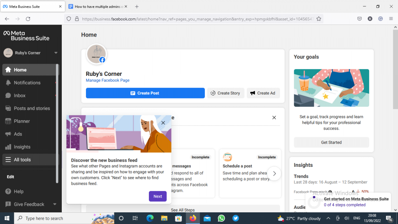The width and height of the screenshot is (398, 224).
Task: Click Save to Pocket icon
Action: (x=360, y=19)
